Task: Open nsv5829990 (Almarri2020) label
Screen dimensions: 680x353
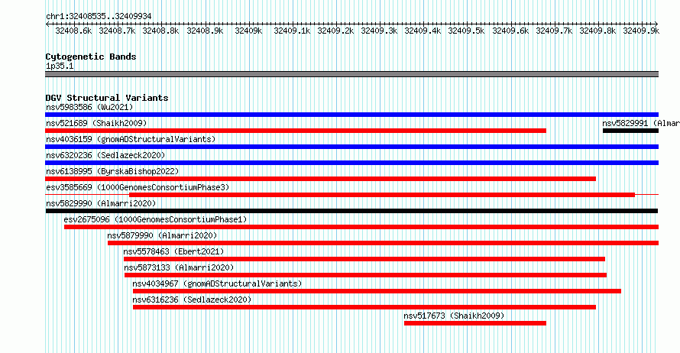Action: coord(101,203)
